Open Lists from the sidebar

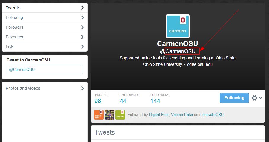pos(45,47)
